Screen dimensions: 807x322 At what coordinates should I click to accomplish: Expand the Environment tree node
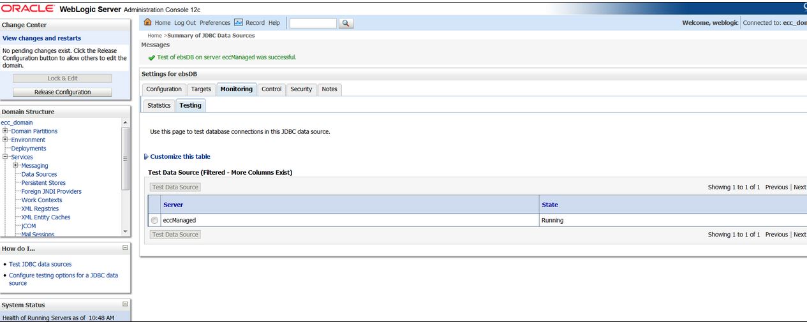point(6,140)
